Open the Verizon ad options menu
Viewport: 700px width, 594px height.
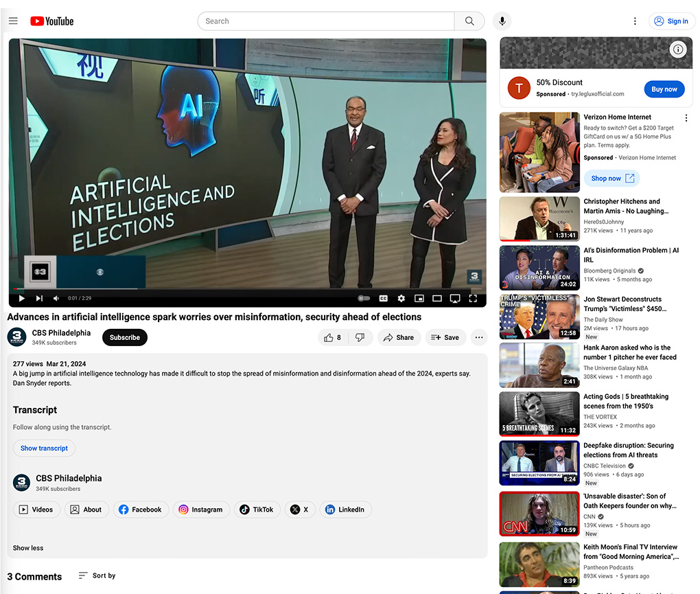point(686,118)
